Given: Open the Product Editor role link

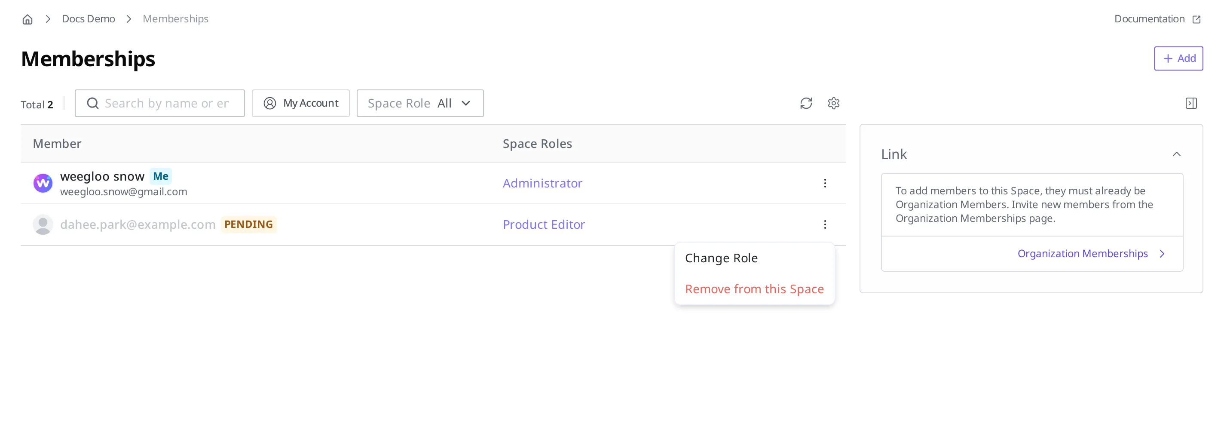Looking at the screenshot, I should click(544, 224).
